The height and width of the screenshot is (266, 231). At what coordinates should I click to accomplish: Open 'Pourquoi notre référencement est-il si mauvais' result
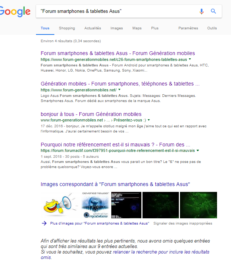pos(115,145)
